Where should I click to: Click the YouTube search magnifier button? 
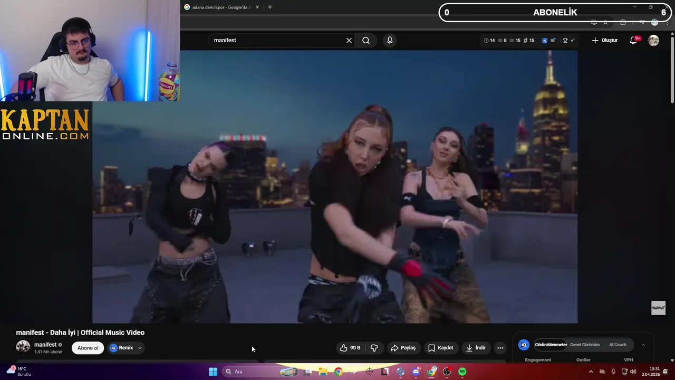coord(366,41)
